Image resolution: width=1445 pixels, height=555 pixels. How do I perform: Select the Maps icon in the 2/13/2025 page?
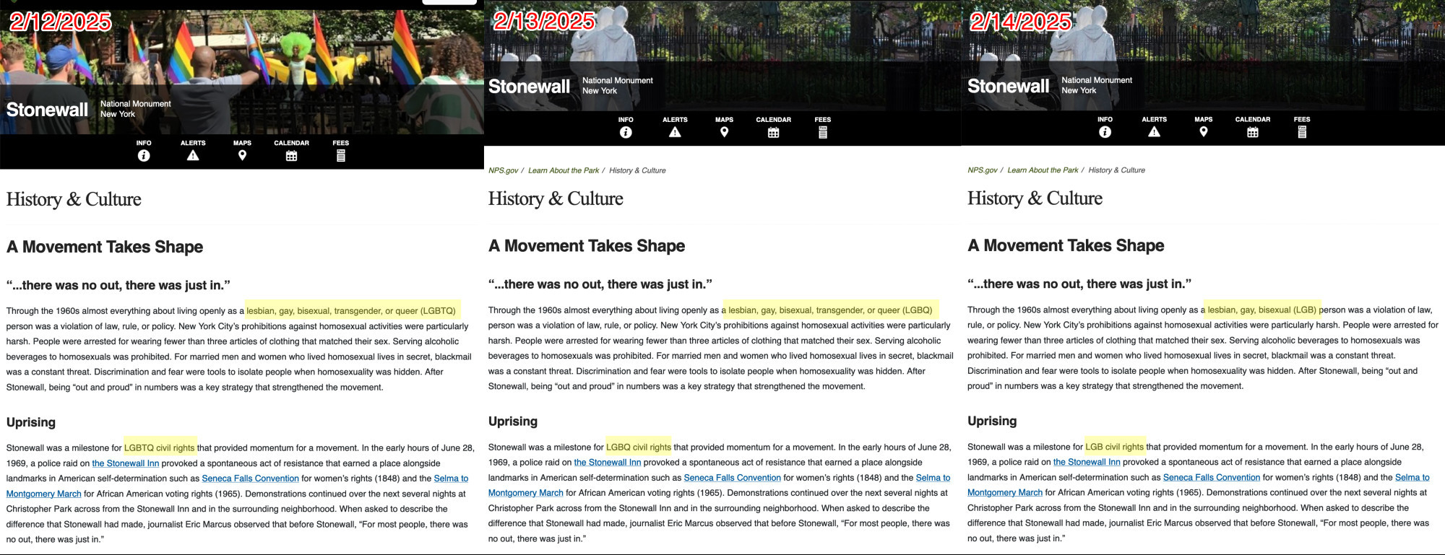[x=724, y=132]
